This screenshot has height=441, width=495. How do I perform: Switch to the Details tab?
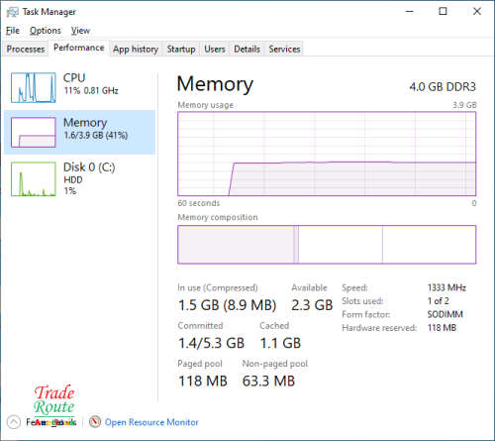click(x=247, y=49)
